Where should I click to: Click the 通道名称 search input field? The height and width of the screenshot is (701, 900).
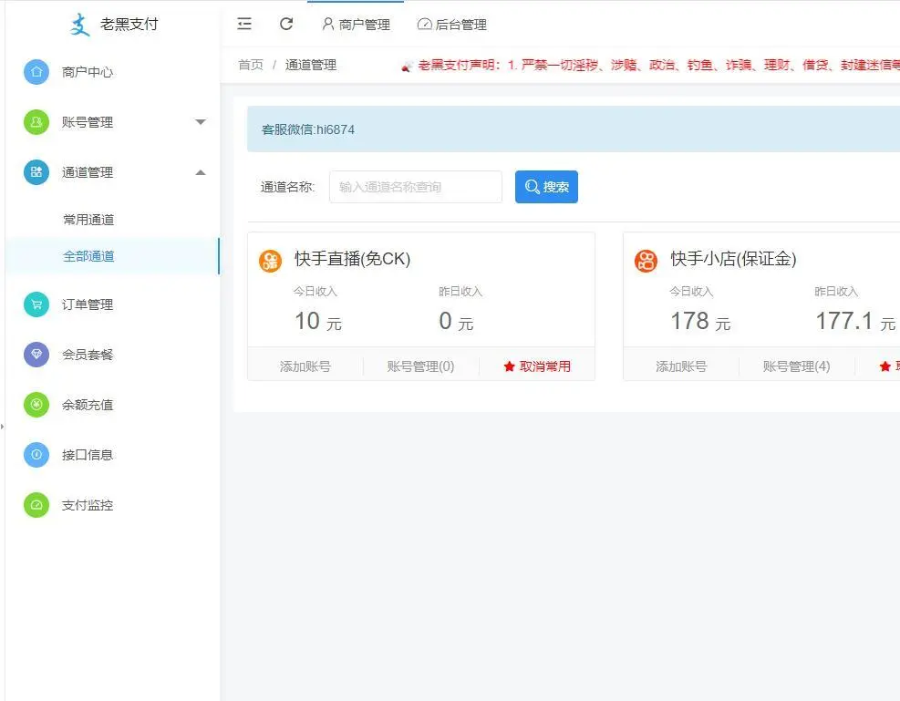pyautogui.click(x=415, y=187)
